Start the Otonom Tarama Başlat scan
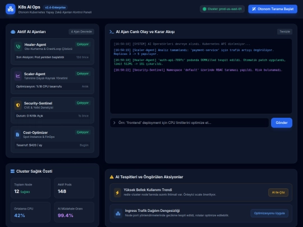 tap(273, 9)
